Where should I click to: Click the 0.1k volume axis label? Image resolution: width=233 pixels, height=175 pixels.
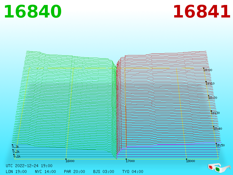pyautogui.click(x=17, y=156)
